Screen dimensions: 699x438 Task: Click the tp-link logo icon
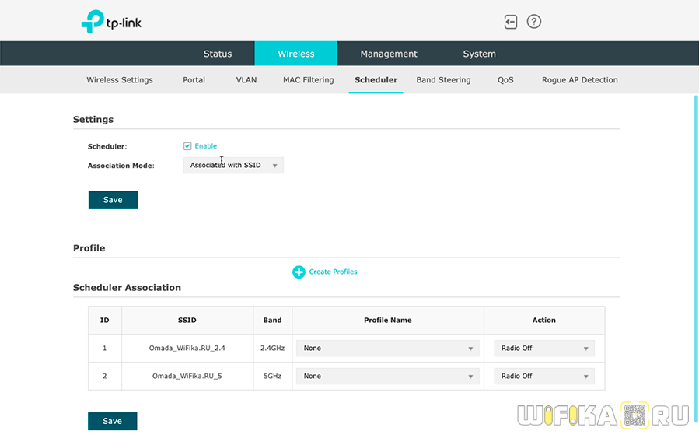click(x=93, y=22)
